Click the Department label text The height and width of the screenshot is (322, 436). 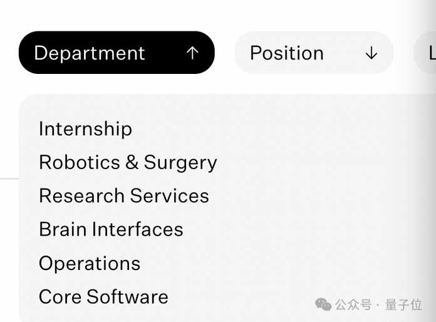(89, 53)
